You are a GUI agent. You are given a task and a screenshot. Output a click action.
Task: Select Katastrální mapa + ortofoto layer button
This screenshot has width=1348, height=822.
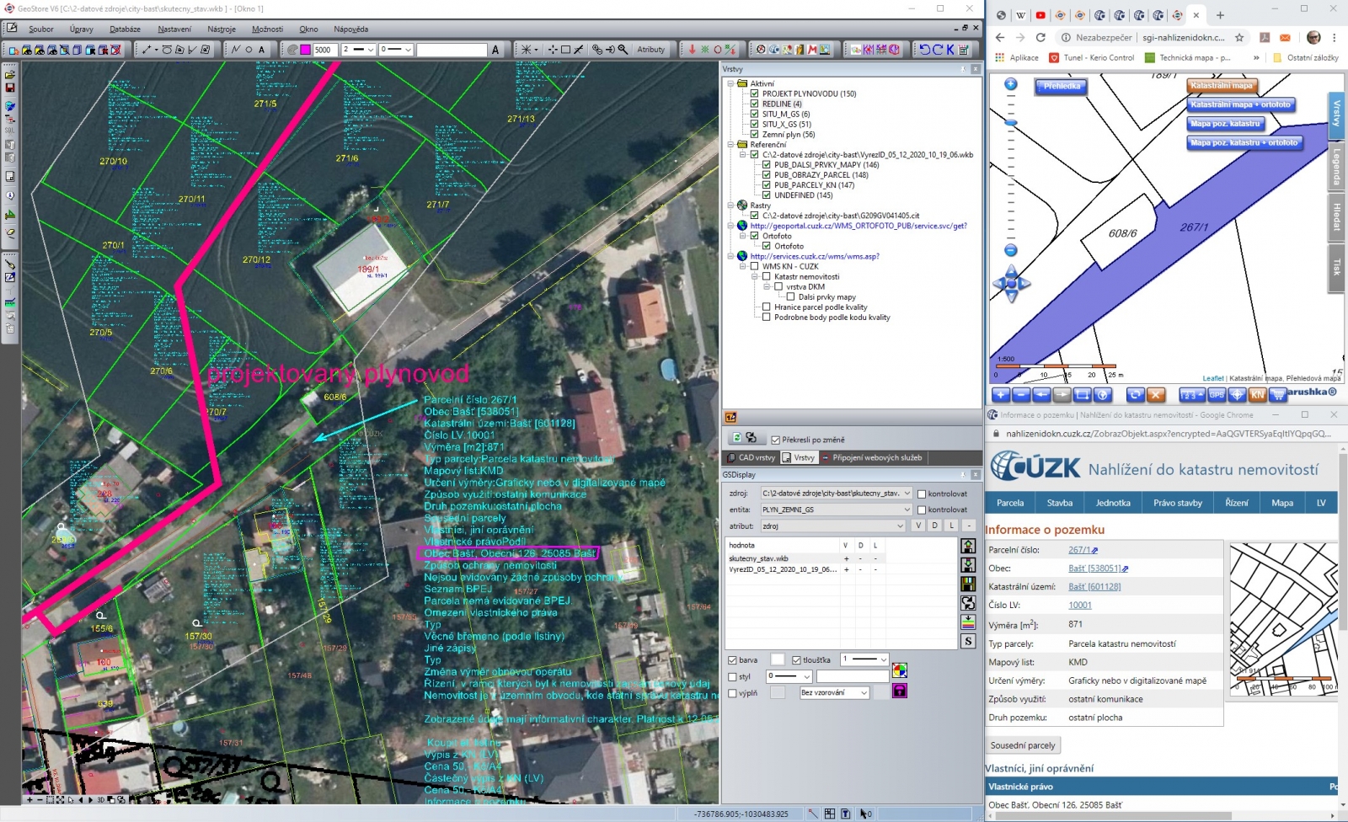pos(1241,104)
